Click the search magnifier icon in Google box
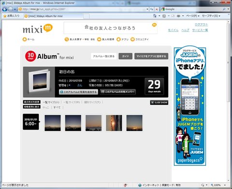Image resolution: width=232 pixels, height=189 pixels. point(224,9)
